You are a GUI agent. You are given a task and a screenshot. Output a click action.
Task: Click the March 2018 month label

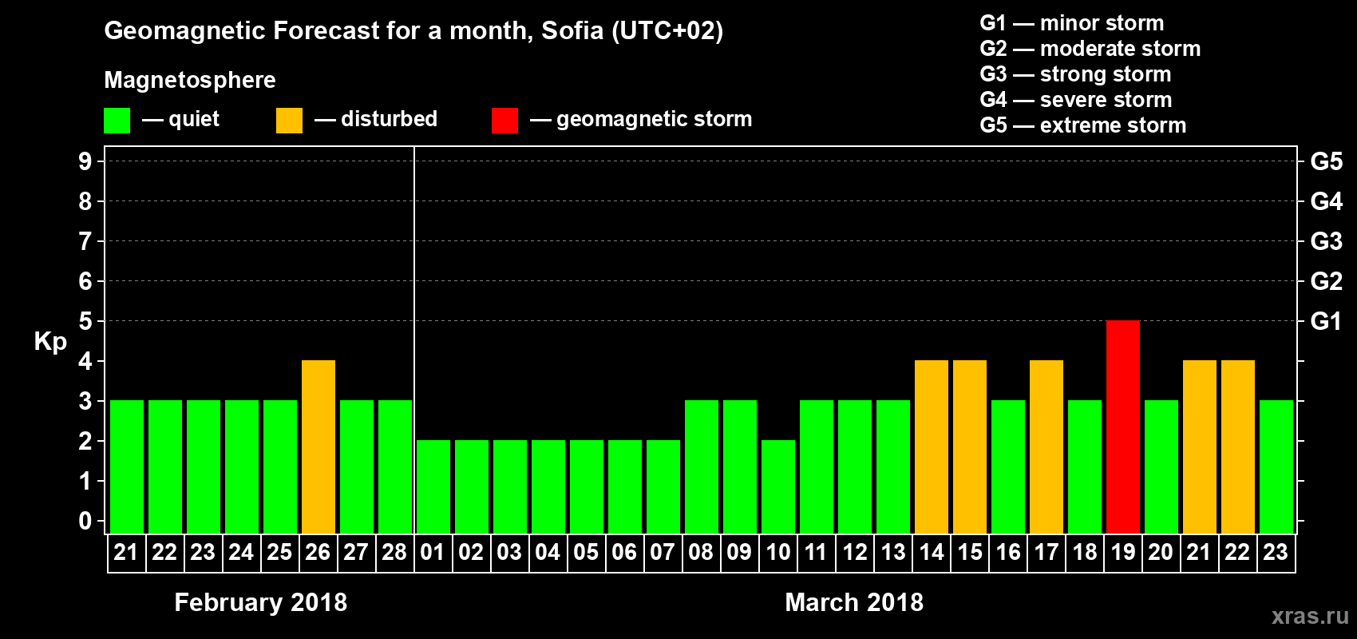point(854,602)
